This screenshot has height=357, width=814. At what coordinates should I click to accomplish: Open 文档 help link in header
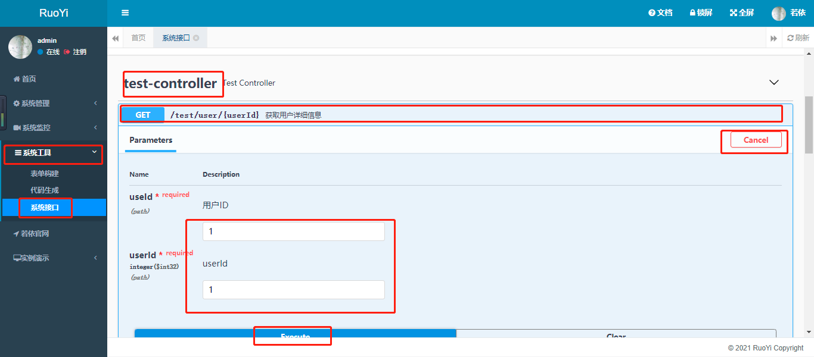[x=660, y=12]
